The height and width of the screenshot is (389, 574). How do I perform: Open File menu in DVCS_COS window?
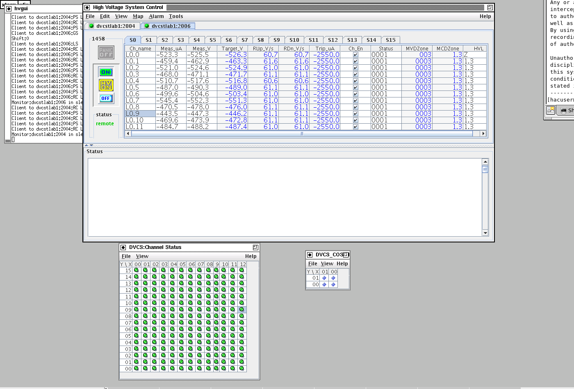click(313, 264)
